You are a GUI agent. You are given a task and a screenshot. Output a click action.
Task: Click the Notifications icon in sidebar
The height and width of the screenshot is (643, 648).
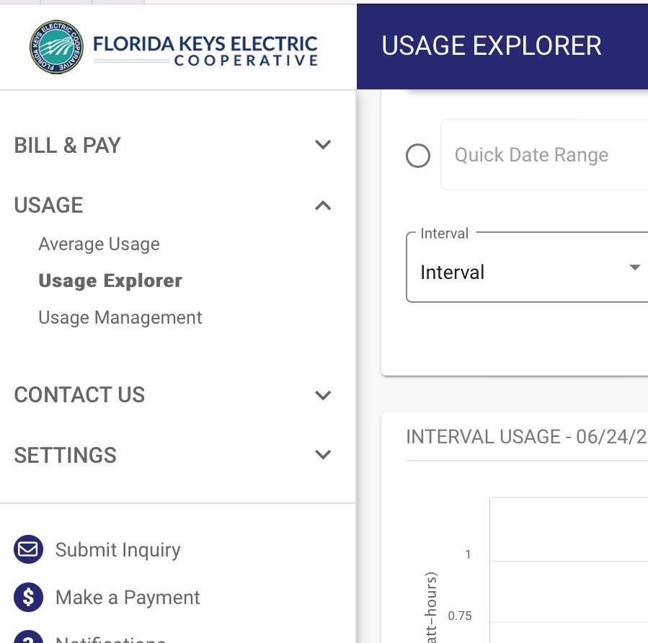point(28,639)
